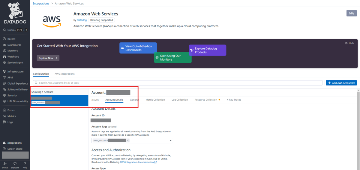Open Security in the sidebar
Screen dimensions: 360x170
[10, 95]
